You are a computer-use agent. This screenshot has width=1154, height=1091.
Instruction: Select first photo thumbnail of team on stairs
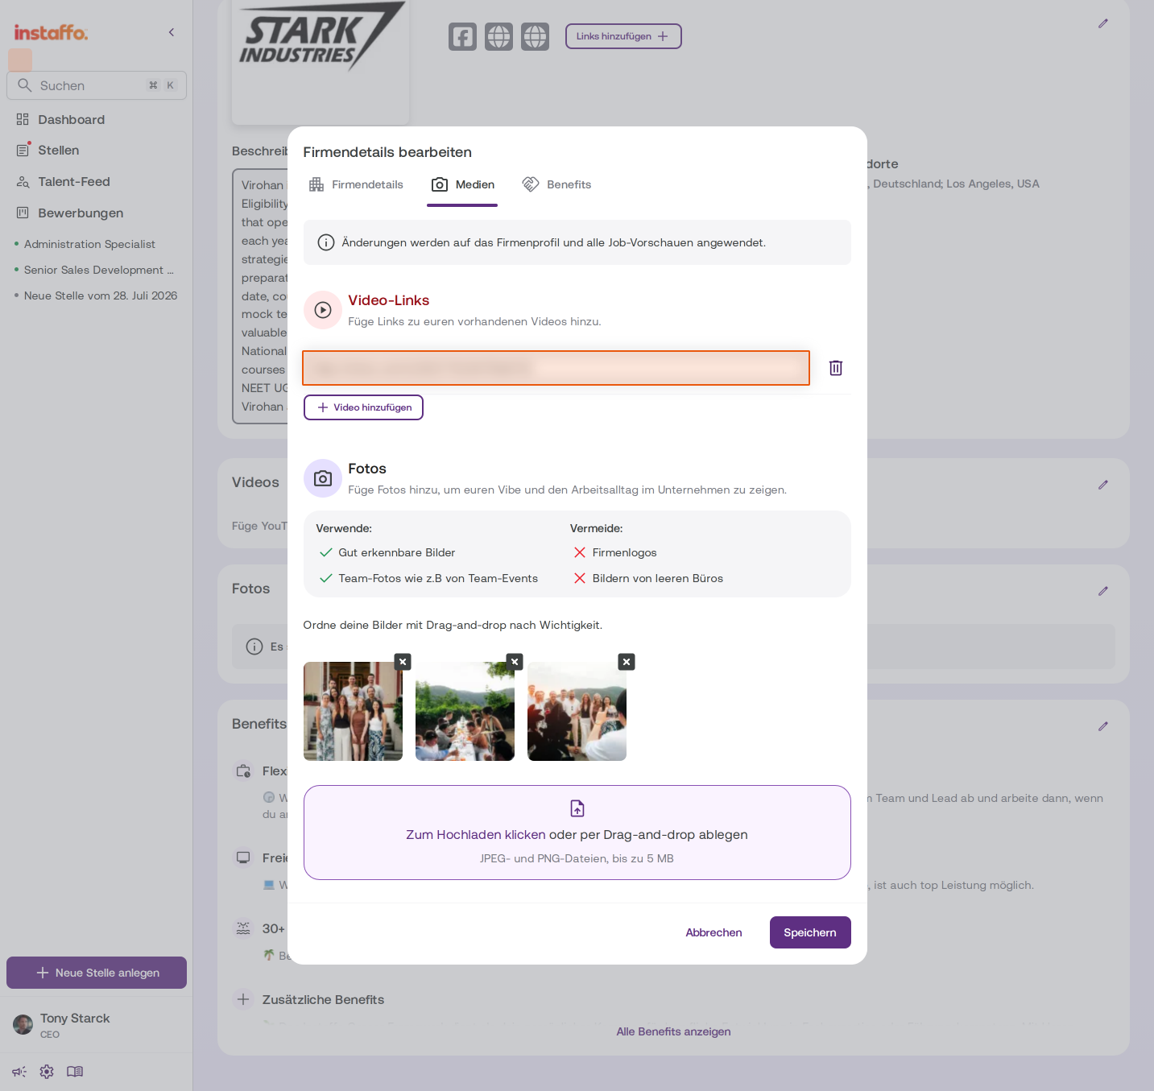pyautogui.click(x=353, y=711)
